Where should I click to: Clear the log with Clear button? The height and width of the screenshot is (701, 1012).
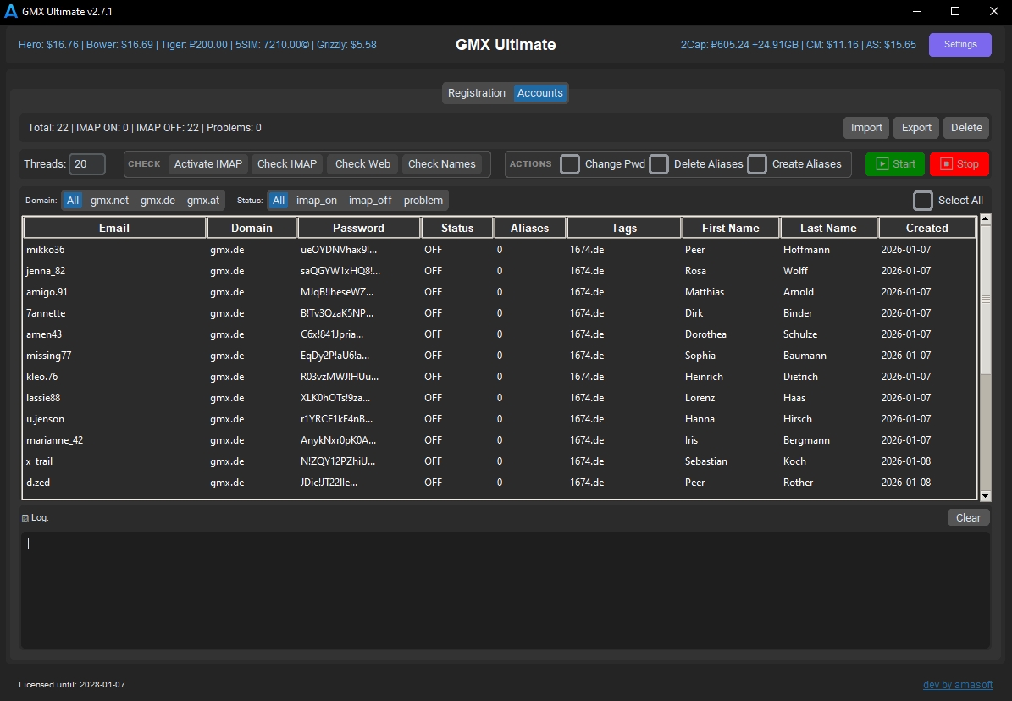tap(968, 518)
